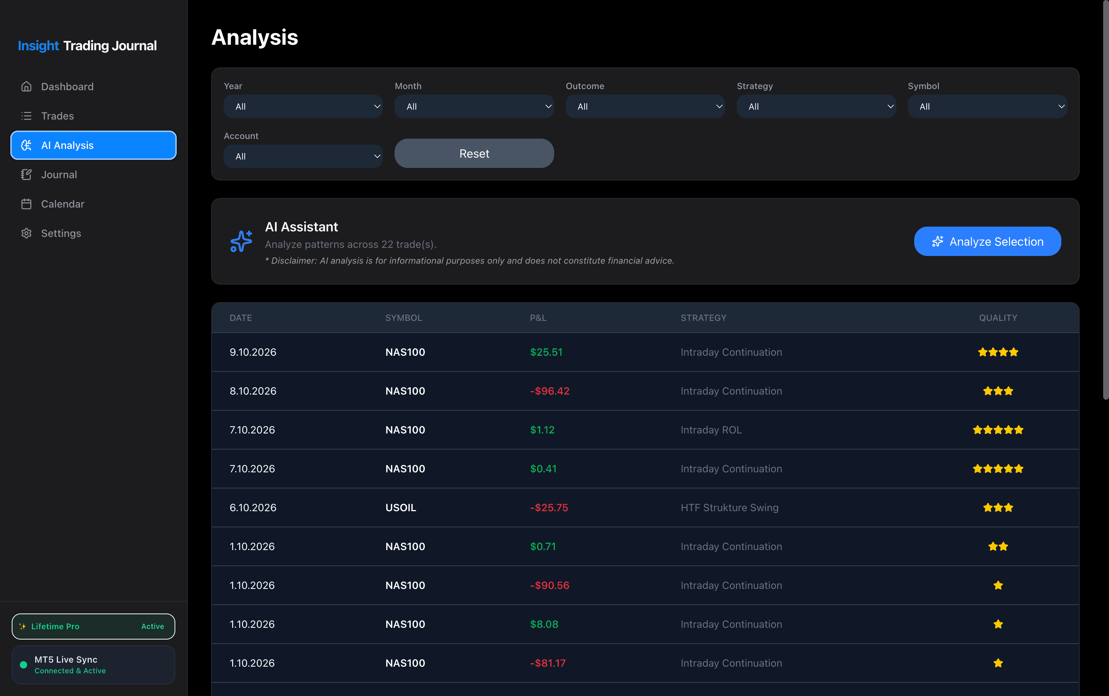Click the SYMBOL column header
This screenshot has height=696, width=1109.
click(404, 318)
